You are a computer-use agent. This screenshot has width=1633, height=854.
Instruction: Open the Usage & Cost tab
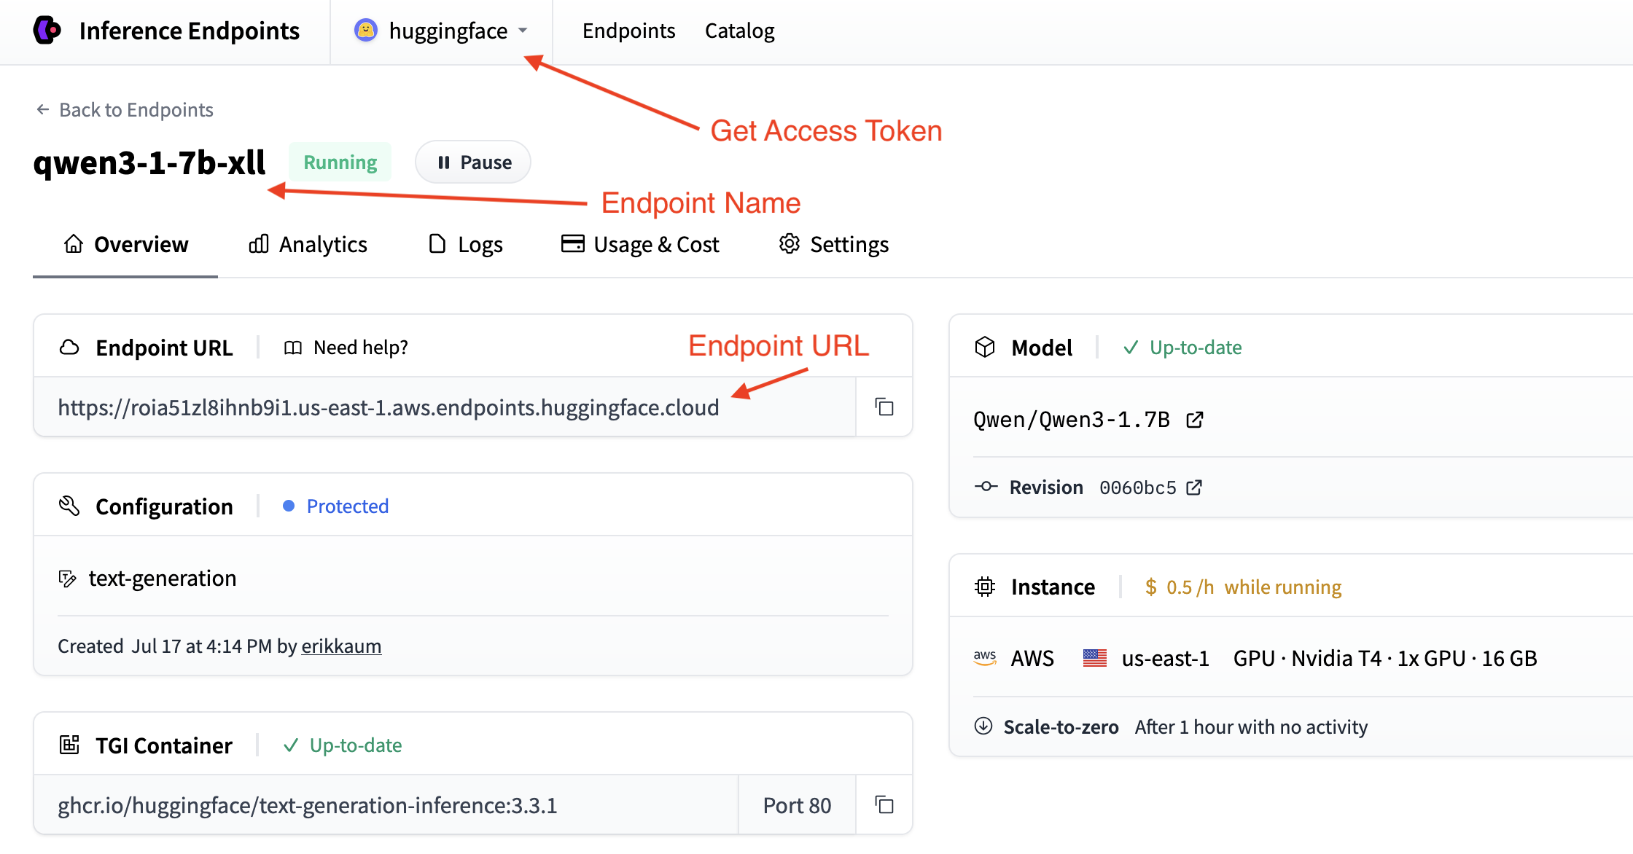pyautogui.click(x=640, y=244)
